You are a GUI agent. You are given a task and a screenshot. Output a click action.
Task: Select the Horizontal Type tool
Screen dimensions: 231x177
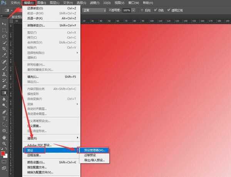click(x=4, y=118)
